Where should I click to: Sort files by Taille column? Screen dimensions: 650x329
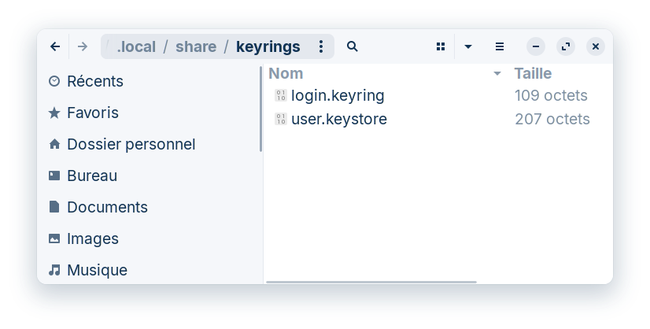pos(533,74)
